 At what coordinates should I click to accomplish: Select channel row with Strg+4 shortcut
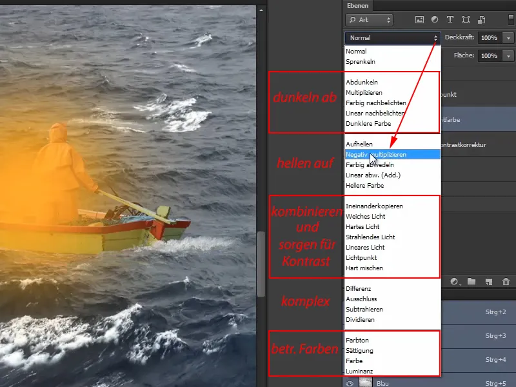pos(478,360)
